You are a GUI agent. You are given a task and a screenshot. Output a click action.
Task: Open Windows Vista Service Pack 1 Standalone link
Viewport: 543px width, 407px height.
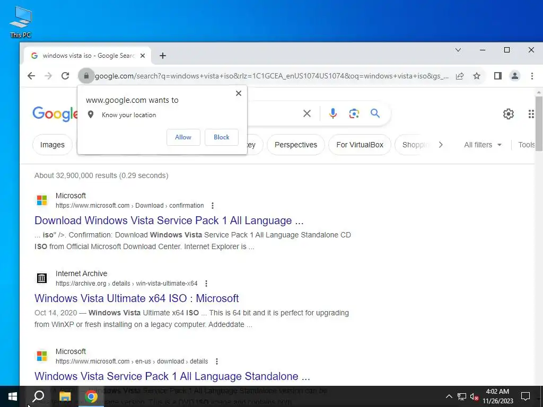[x=172, y=376]
